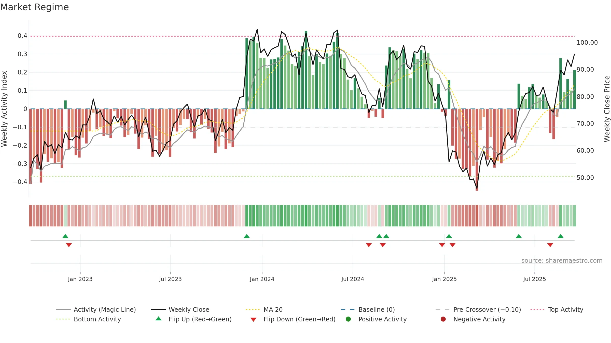Click the 50.00 price axis tick
611x343 pixels.
point(585,178)
